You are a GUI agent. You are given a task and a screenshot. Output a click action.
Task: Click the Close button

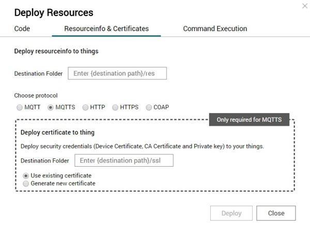tap(276, 213)
